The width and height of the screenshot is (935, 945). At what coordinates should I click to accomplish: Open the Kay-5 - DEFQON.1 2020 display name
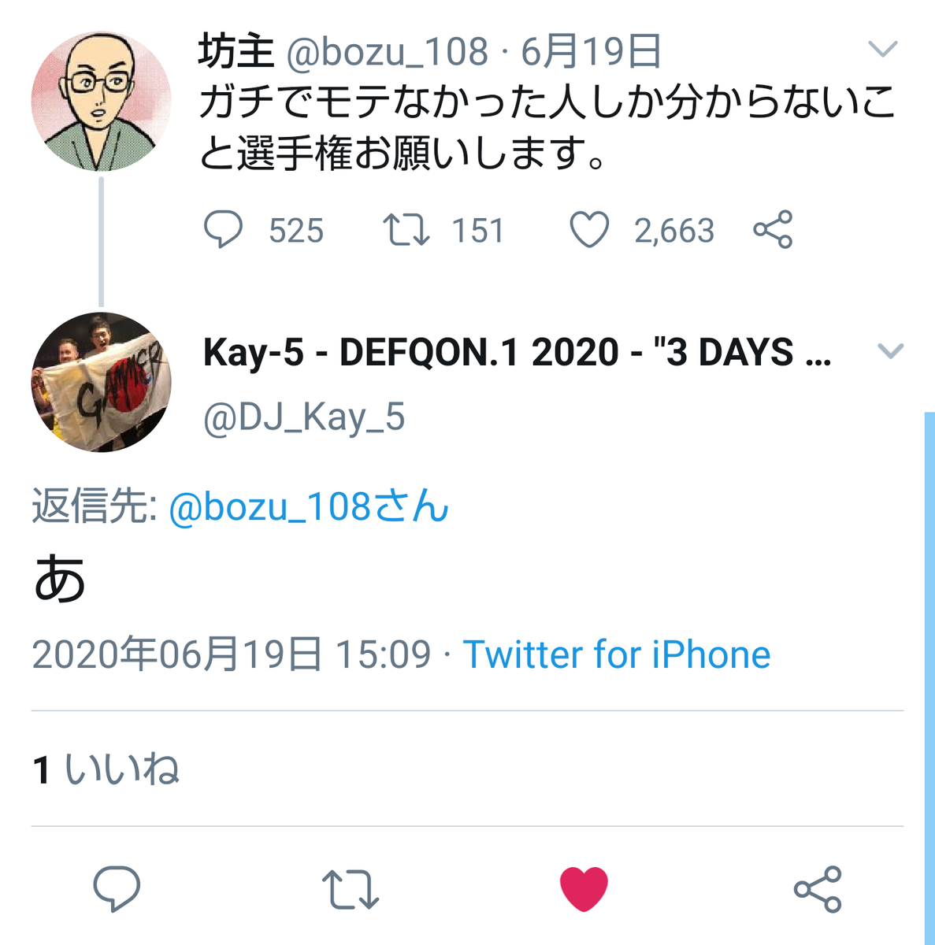(x=517, y=352)
